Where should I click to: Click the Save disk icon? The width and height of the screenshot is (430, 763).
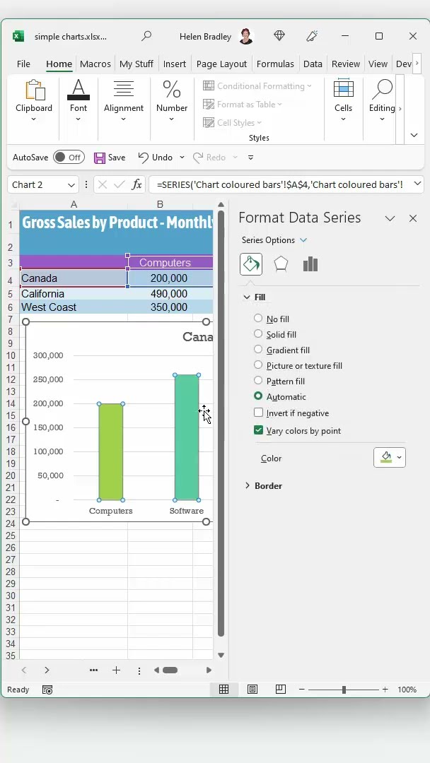coord(100,158)
